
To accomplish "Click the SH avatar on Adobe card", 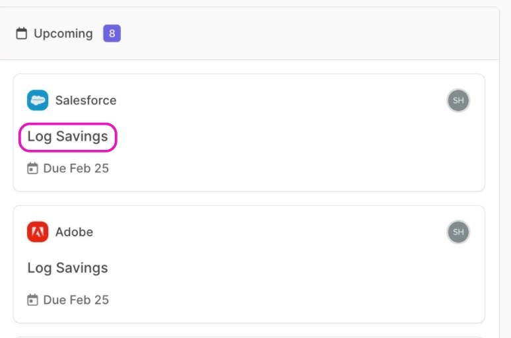I will 458,232.
